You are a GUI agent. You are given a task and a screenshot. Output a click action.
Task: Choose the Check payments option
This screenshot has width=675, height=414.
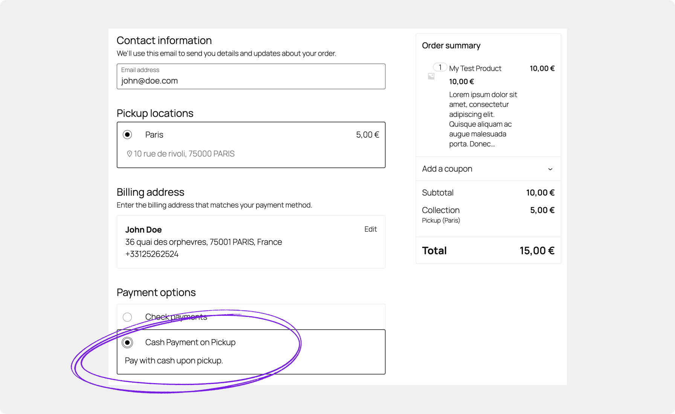127,317
